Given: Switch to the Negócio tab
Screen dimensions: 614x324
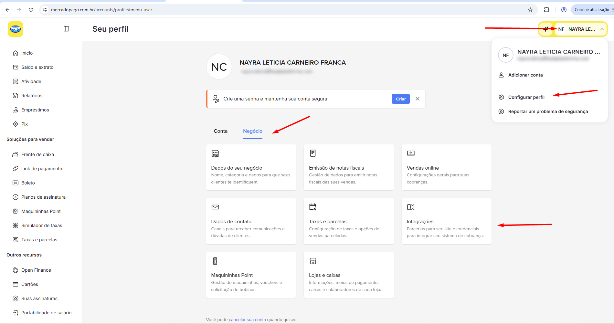Looking at the screenshot, I should coord(253,131).
